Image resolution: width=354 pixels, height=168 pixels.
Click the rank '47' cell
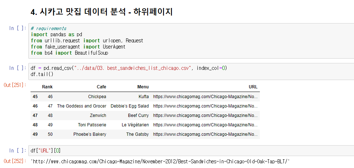tap(50, 106)
